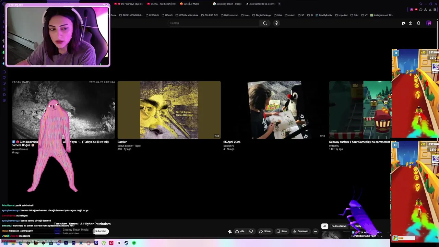The width and height of the screenshot is (439, 247).
Task: Switch to alan daisy brown Google tab
Action: 227,4
